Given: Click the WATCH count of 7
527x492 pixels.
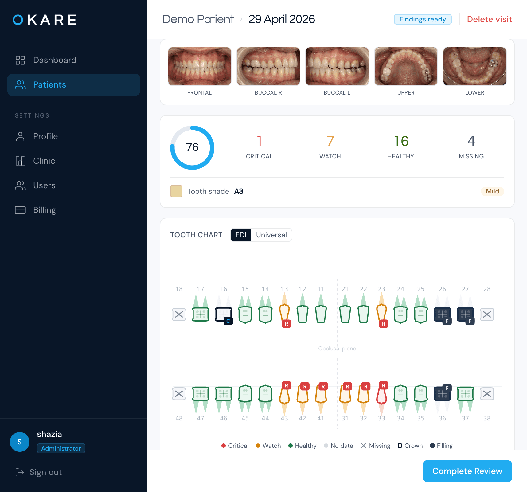Looking at the screenshot, I should click(330, 147).
